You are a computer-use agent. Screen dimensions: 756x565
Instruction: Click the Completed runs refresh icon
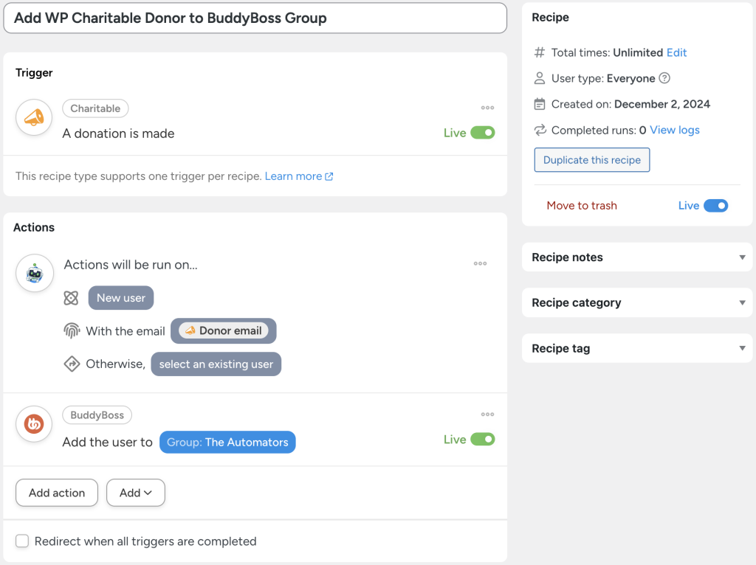click(x=539, y=130)
